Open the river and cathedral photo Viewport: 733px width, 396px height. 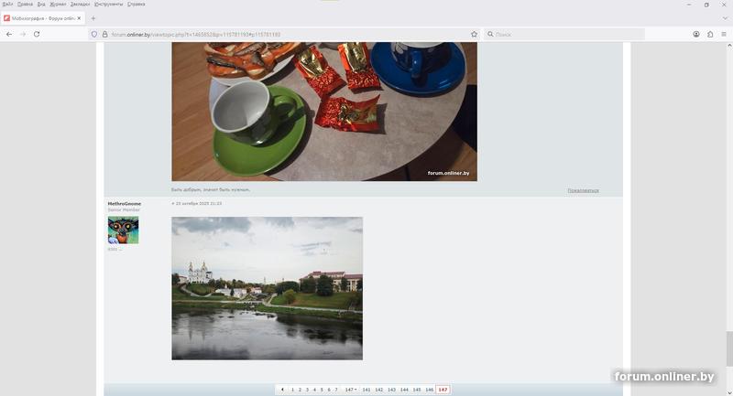267,288
